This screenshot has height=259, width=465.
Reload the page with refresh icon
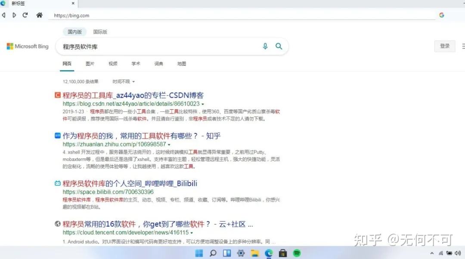click(25, 15)
